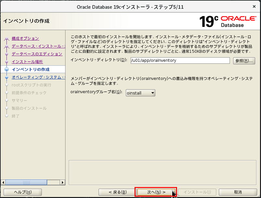This screenshot has height=198, width=261.
Task: Browse directories with 参照(R)... button
Action: coord(244,61)
